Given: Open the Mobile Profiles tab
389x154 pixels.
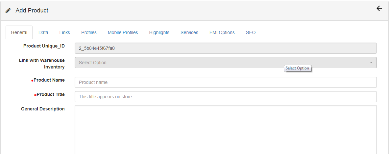Looking at the screenshot, I should click(x=123, y=32).
